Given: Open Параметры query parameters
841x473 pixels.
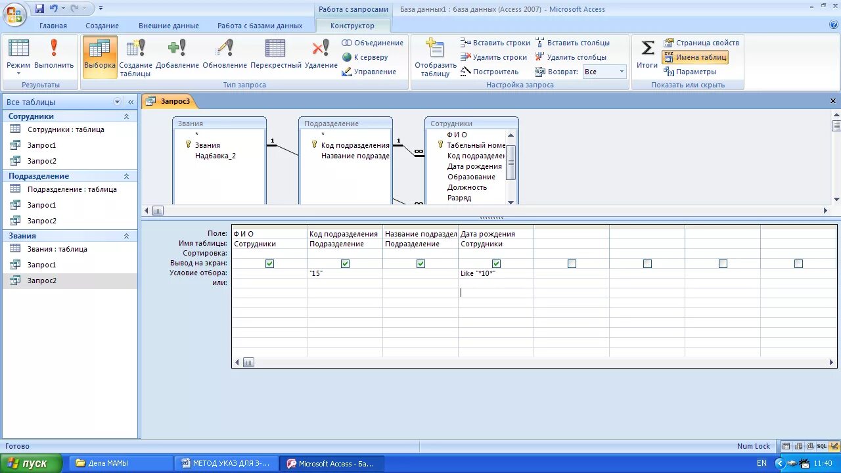Looking at the screenshot, I should [x=690, y=72].
